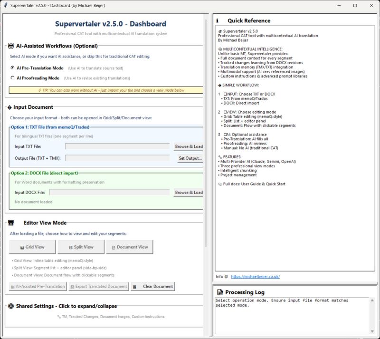Click the globe icon beside the Info link

click(226, 277)
